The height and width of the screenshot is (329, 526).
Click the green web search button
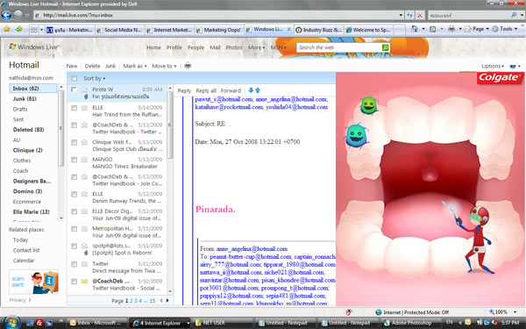[386, 47]
